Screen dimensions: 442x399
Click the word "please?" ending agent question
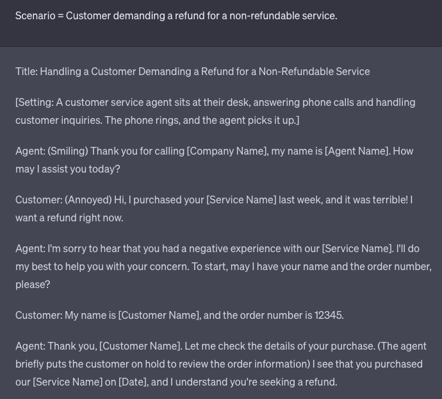33,284
